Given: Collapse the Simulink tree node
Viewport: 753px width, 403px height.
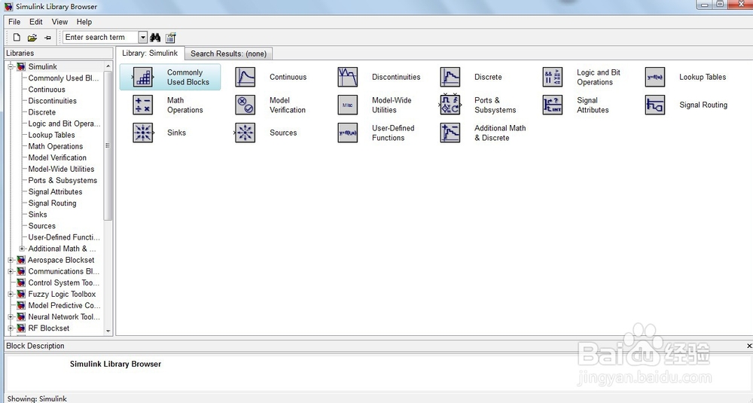Looking at the screenshot, I should (11, 67).
